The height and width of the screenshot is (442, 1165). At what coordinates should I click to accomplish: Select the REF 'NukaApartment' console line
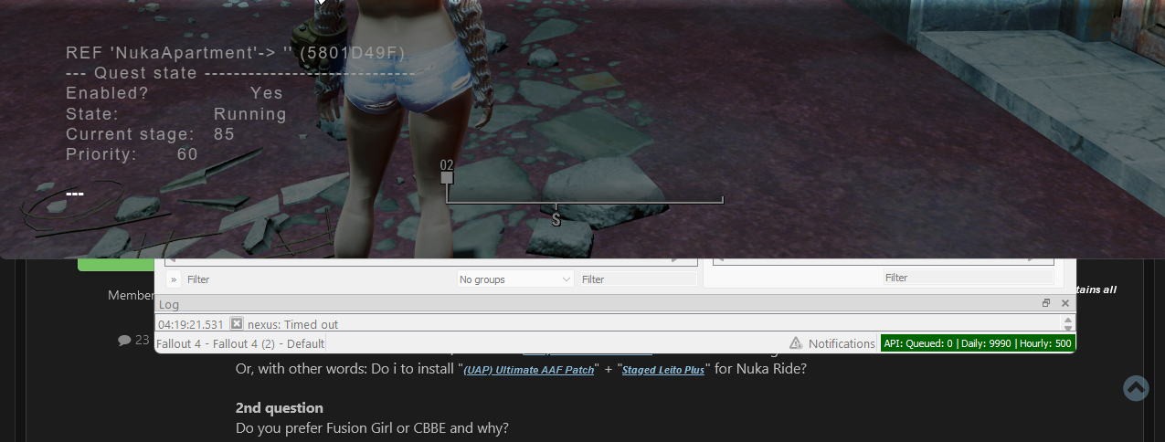tap(236, 53)
